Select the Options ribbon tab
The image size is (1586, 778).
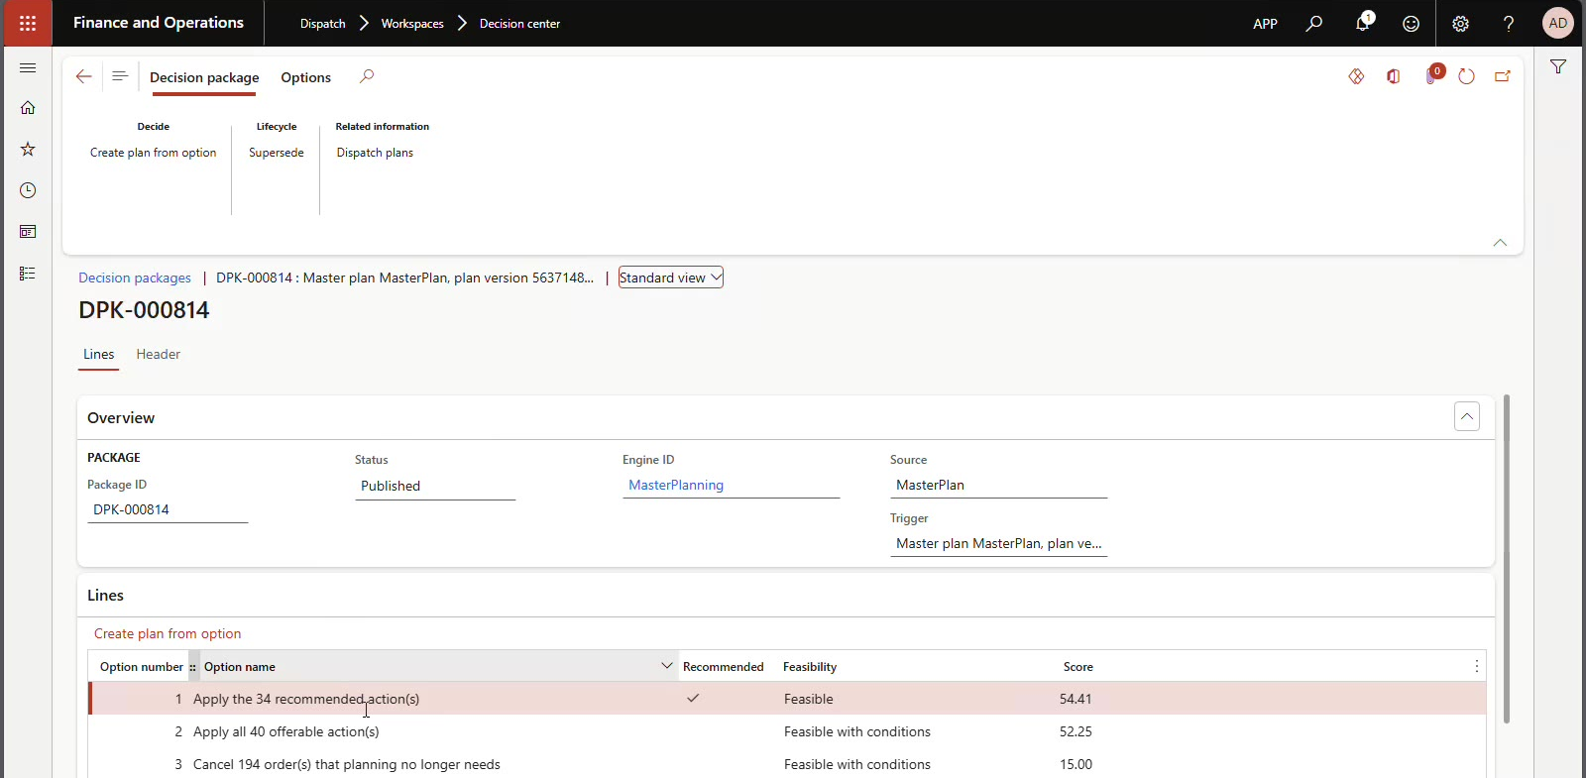coord(306,77)
